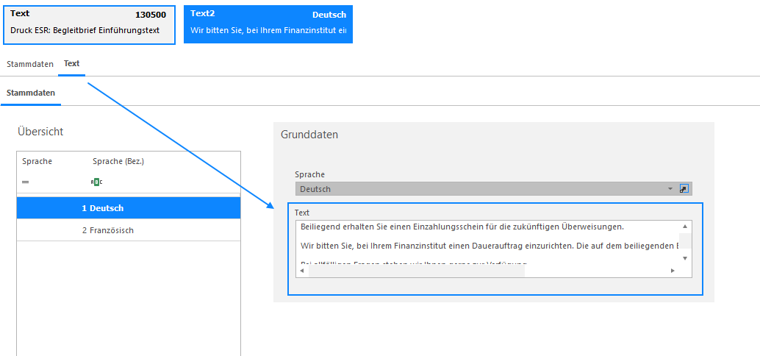Expand the Sprache dropdown showing Deutsch
Viewport: 760px width, 356px height.
670,189
